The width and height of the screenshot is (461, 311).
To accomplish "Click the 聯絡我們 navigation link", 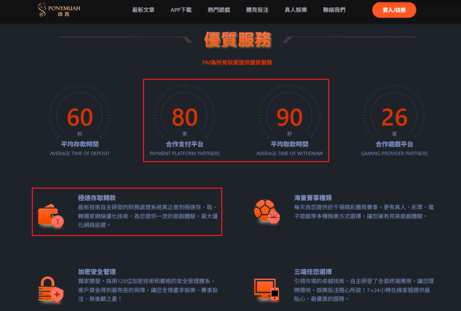I will pyautogui.click(x=334, y=10).
